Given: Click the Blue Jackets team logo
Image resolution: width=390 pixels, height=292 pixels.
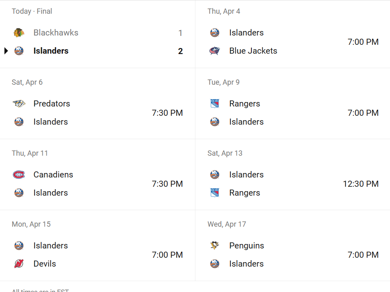Looking at the screenshot, I should (214, 51).
